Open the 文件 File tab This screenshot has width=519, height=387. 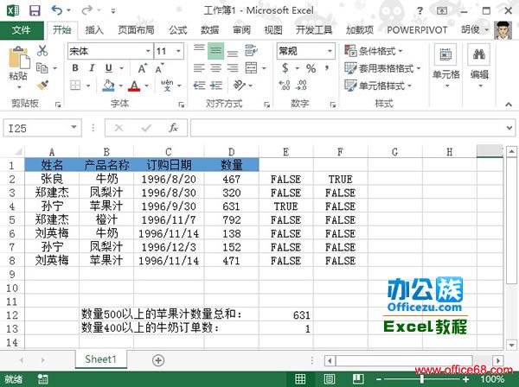22,30
